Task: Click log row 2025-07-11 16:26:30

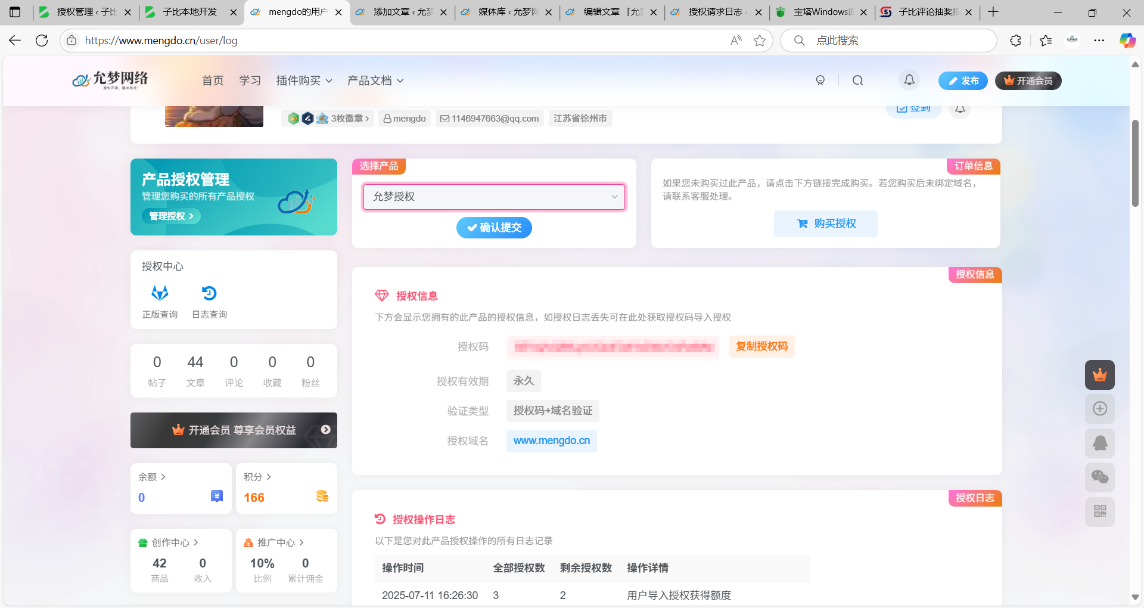Action: [592, 595]
